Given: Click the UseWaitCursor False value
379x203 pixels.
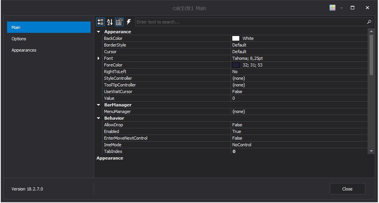Looking at the screenshot, I should (237, 92).
